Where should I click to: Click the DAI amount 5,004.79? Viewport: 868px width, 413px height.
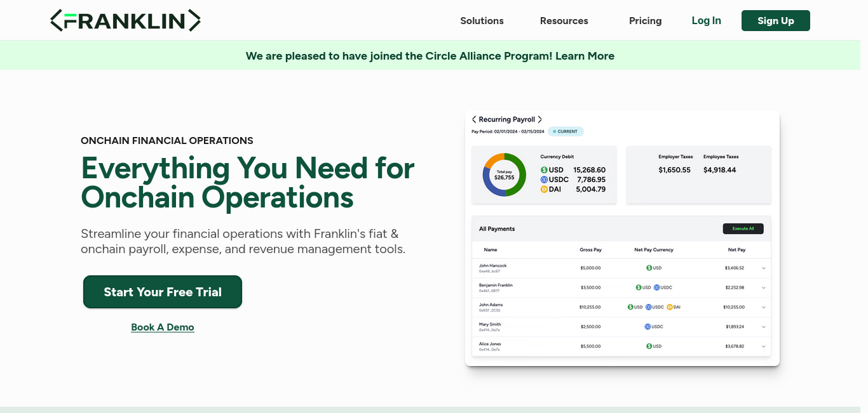[591, 189]
